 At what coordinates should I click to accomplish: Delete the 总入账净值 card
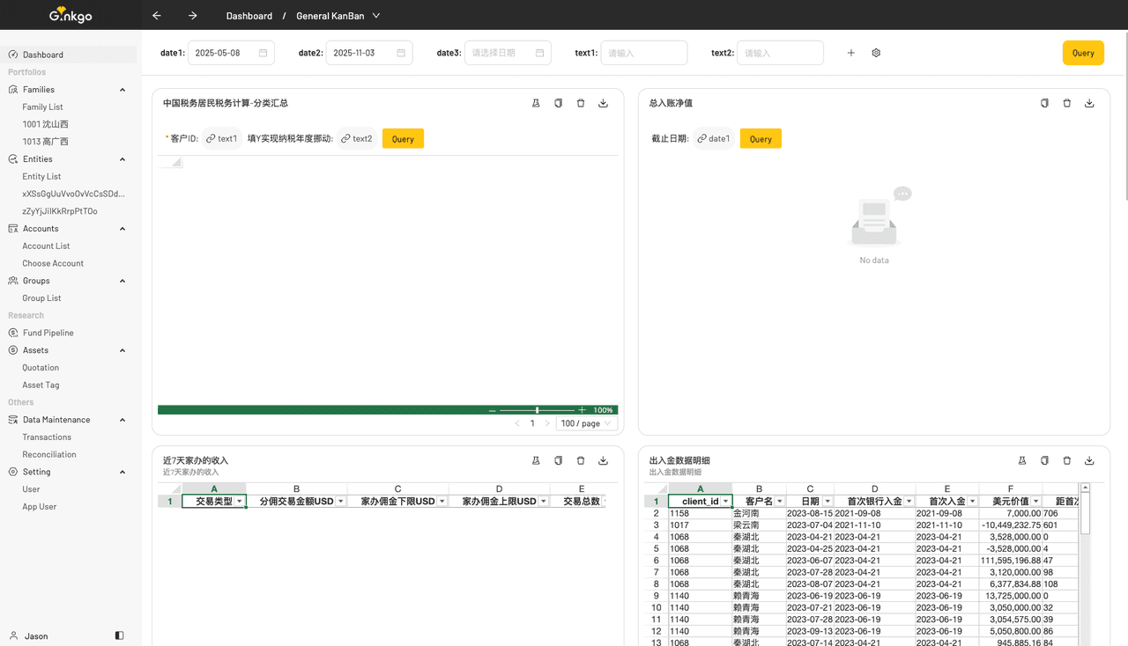[1067, 103]
